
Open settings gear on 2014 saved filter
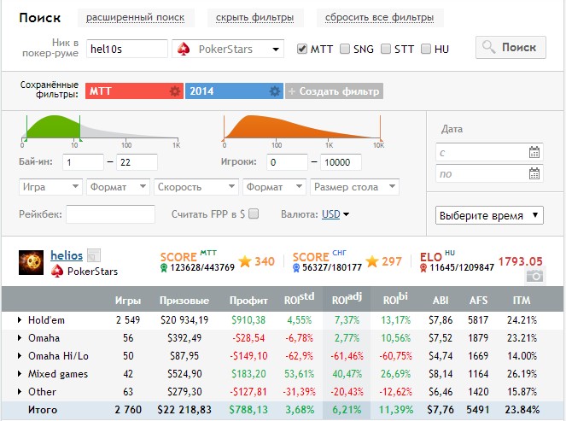point(274,91)
